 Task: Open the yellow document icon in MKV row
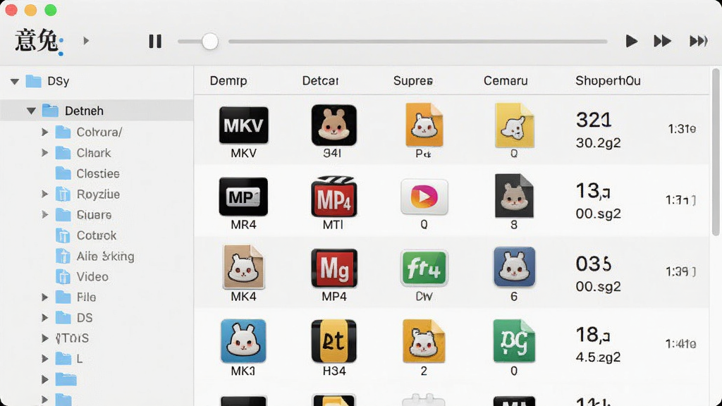coord(514,125)
